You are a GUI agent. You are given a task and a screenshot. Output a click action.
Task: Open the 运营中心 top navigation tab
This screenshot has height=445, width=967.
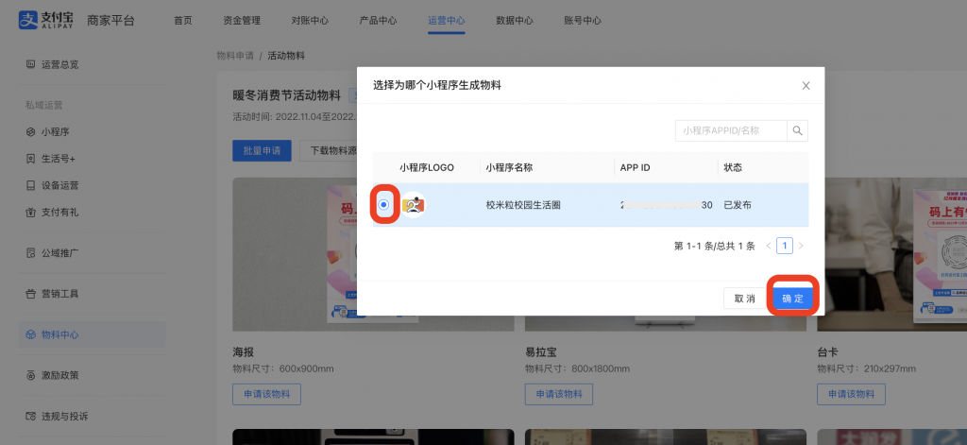[447, 21]
